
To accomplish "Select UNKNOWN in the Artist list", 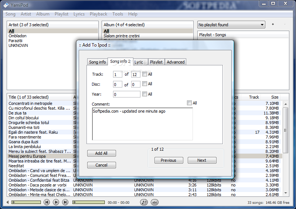I will [x=18, y=45].
